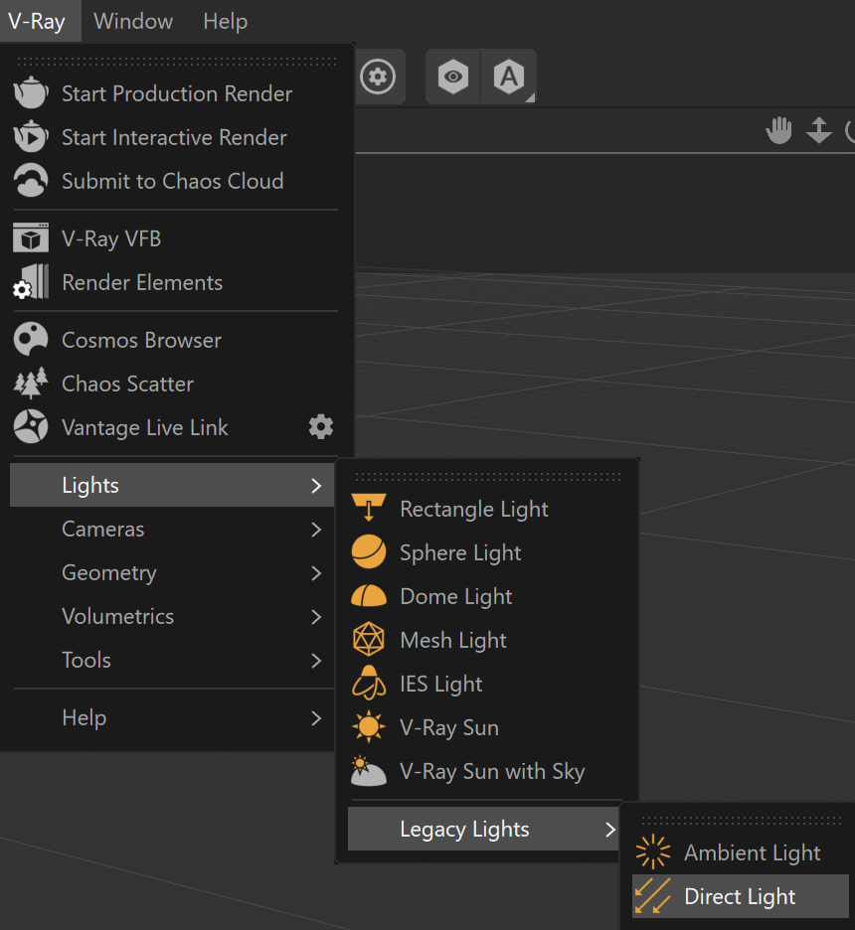Viewport: 855px width, 930px height.
Task: Click the Render Elements icon
Action: click(x=31, y=282)
